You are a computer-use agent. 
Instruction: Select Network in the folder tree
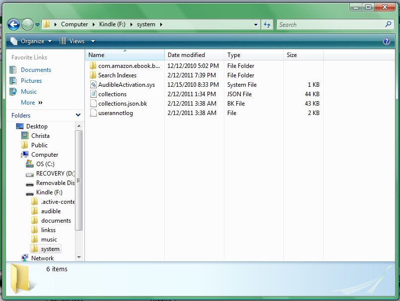click(42, 258)
